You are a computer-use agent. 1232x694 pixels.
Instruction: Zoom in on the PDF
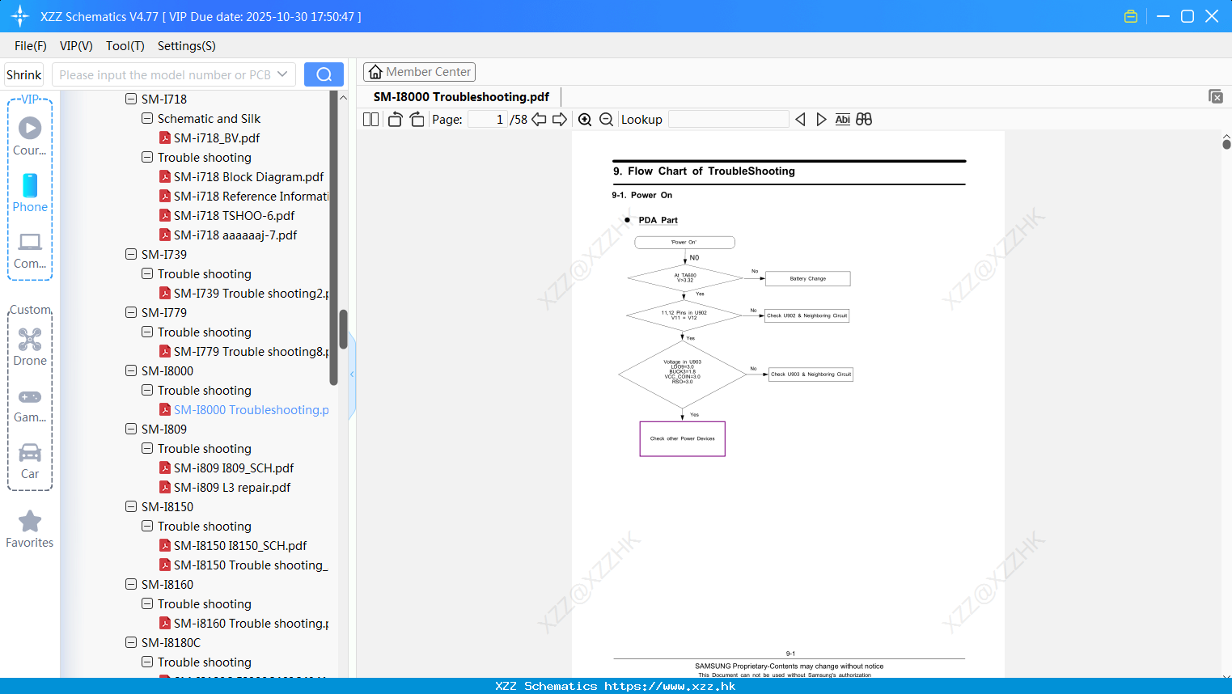tap(585, 119)
